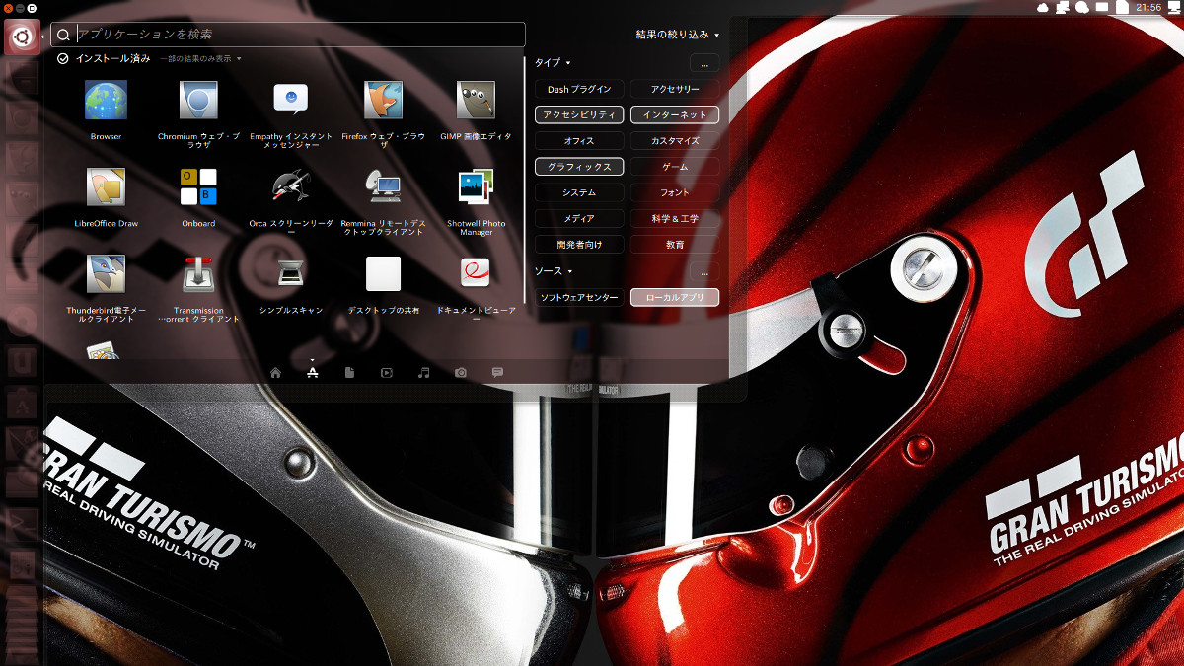The height and width of the screenshot is (666, 1184).
Task: Enable the 教育 filter
Action: point(675,244)
